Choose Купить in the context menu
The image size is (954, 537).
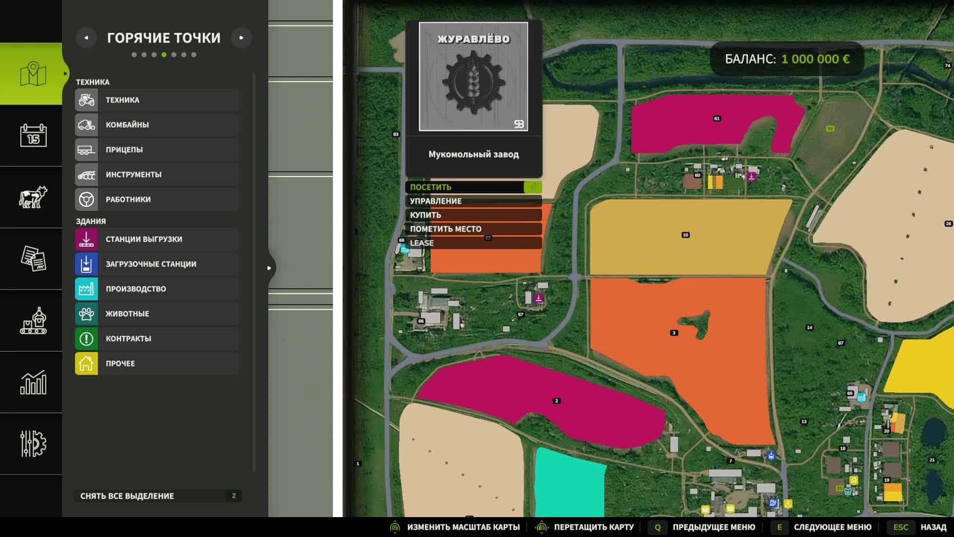(473, 215)
